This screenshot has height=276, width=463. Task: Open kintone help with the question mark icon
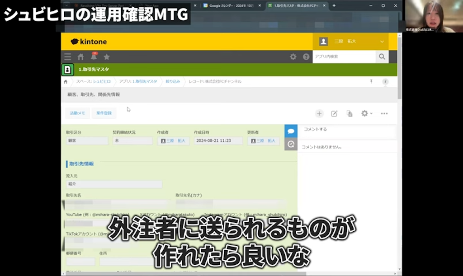[x=306, y=57]
